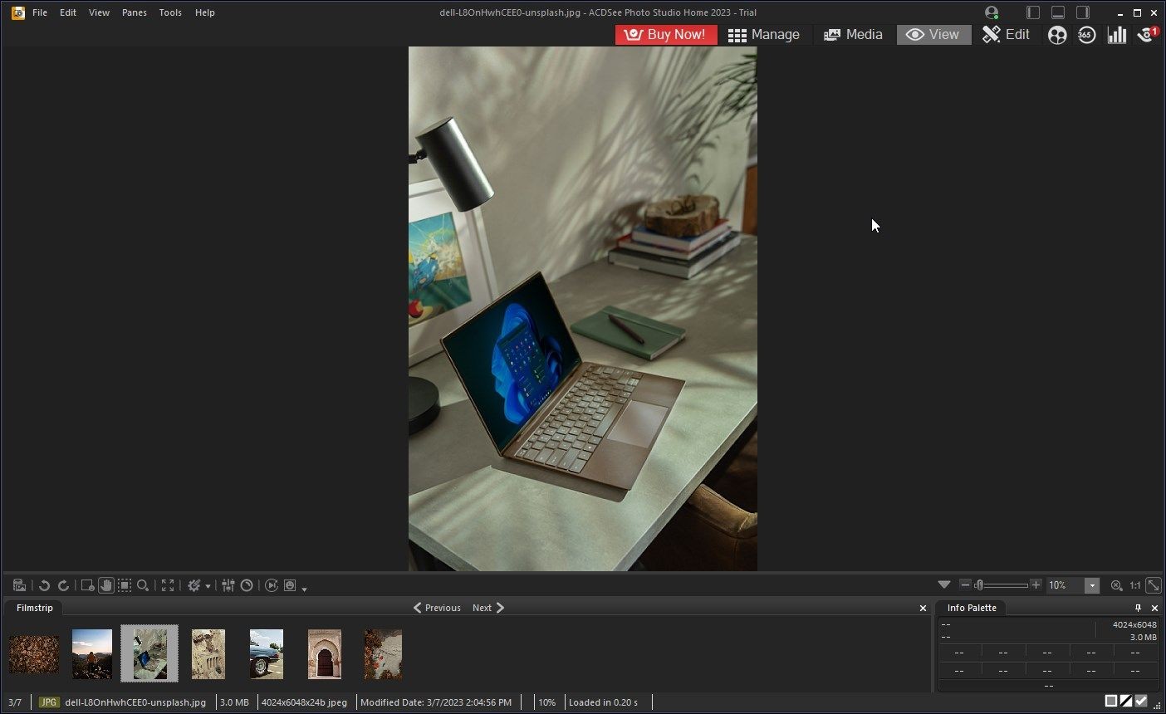Screen dimensions: 1166x714
Task: Select the last filmstrip thumbnail with berries
Action: (x=383, y=654)
